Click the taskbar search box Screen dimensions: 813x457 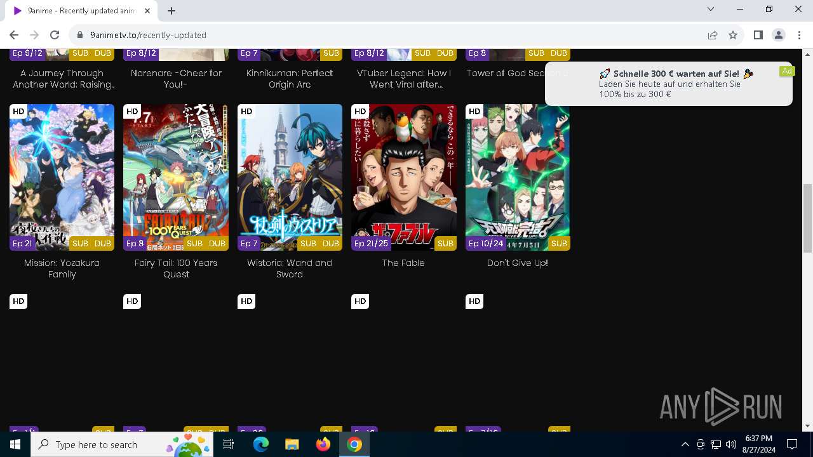coord(123,444)
